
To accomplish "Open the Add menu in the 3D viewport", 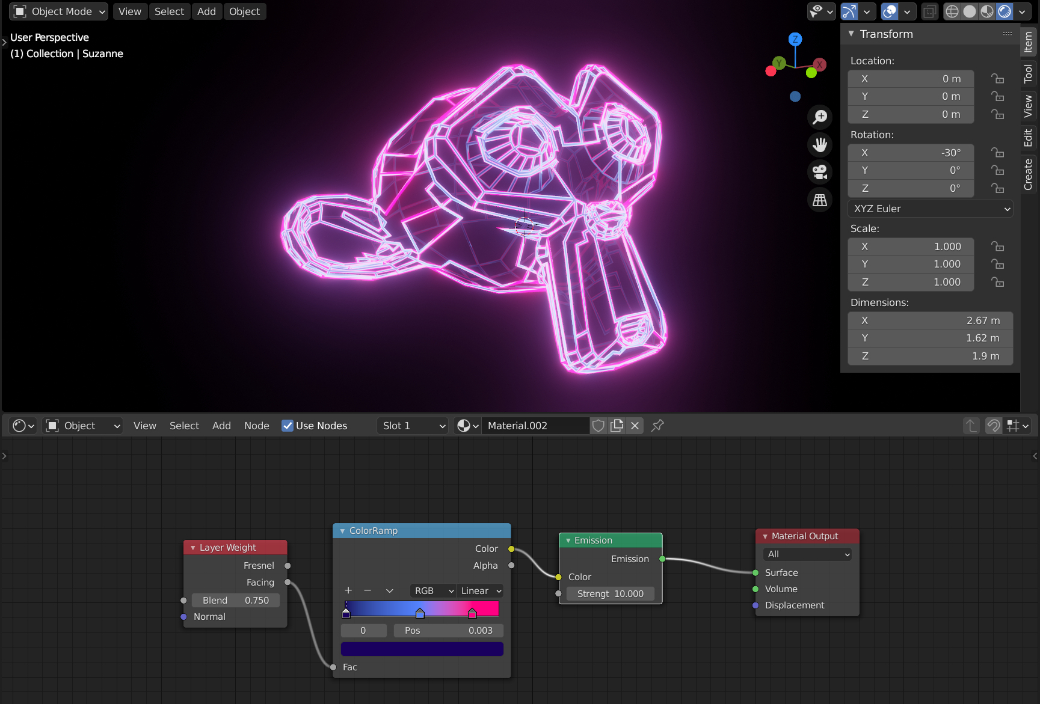I will (207, 11).
